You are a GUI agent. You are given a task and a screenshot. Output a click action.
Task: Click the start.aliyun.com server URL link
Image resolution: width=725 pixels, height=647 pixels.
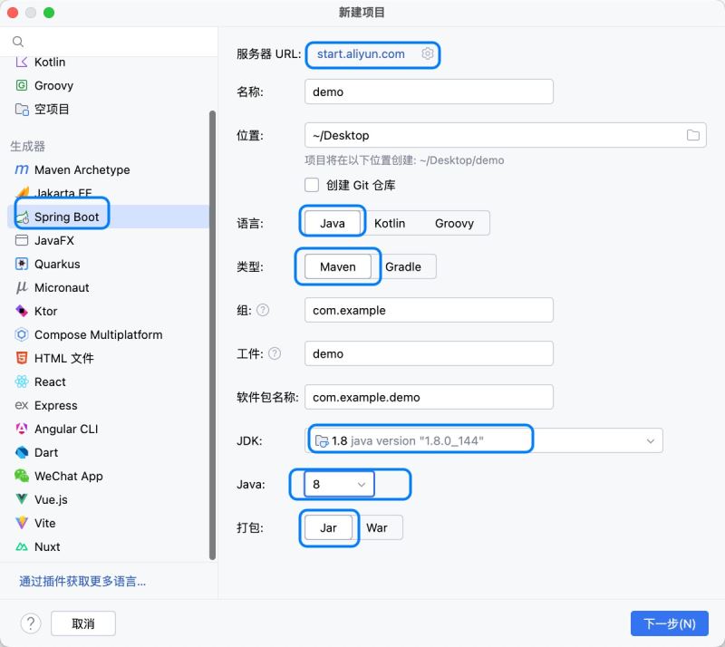click(x=361, y=53)
